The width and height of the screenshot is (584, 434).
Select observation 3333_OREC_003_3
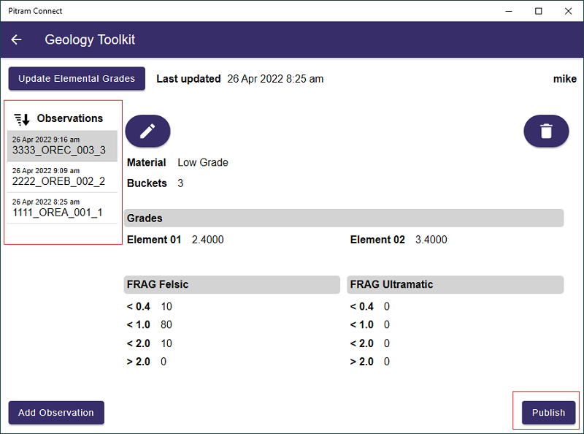(62, 146)
